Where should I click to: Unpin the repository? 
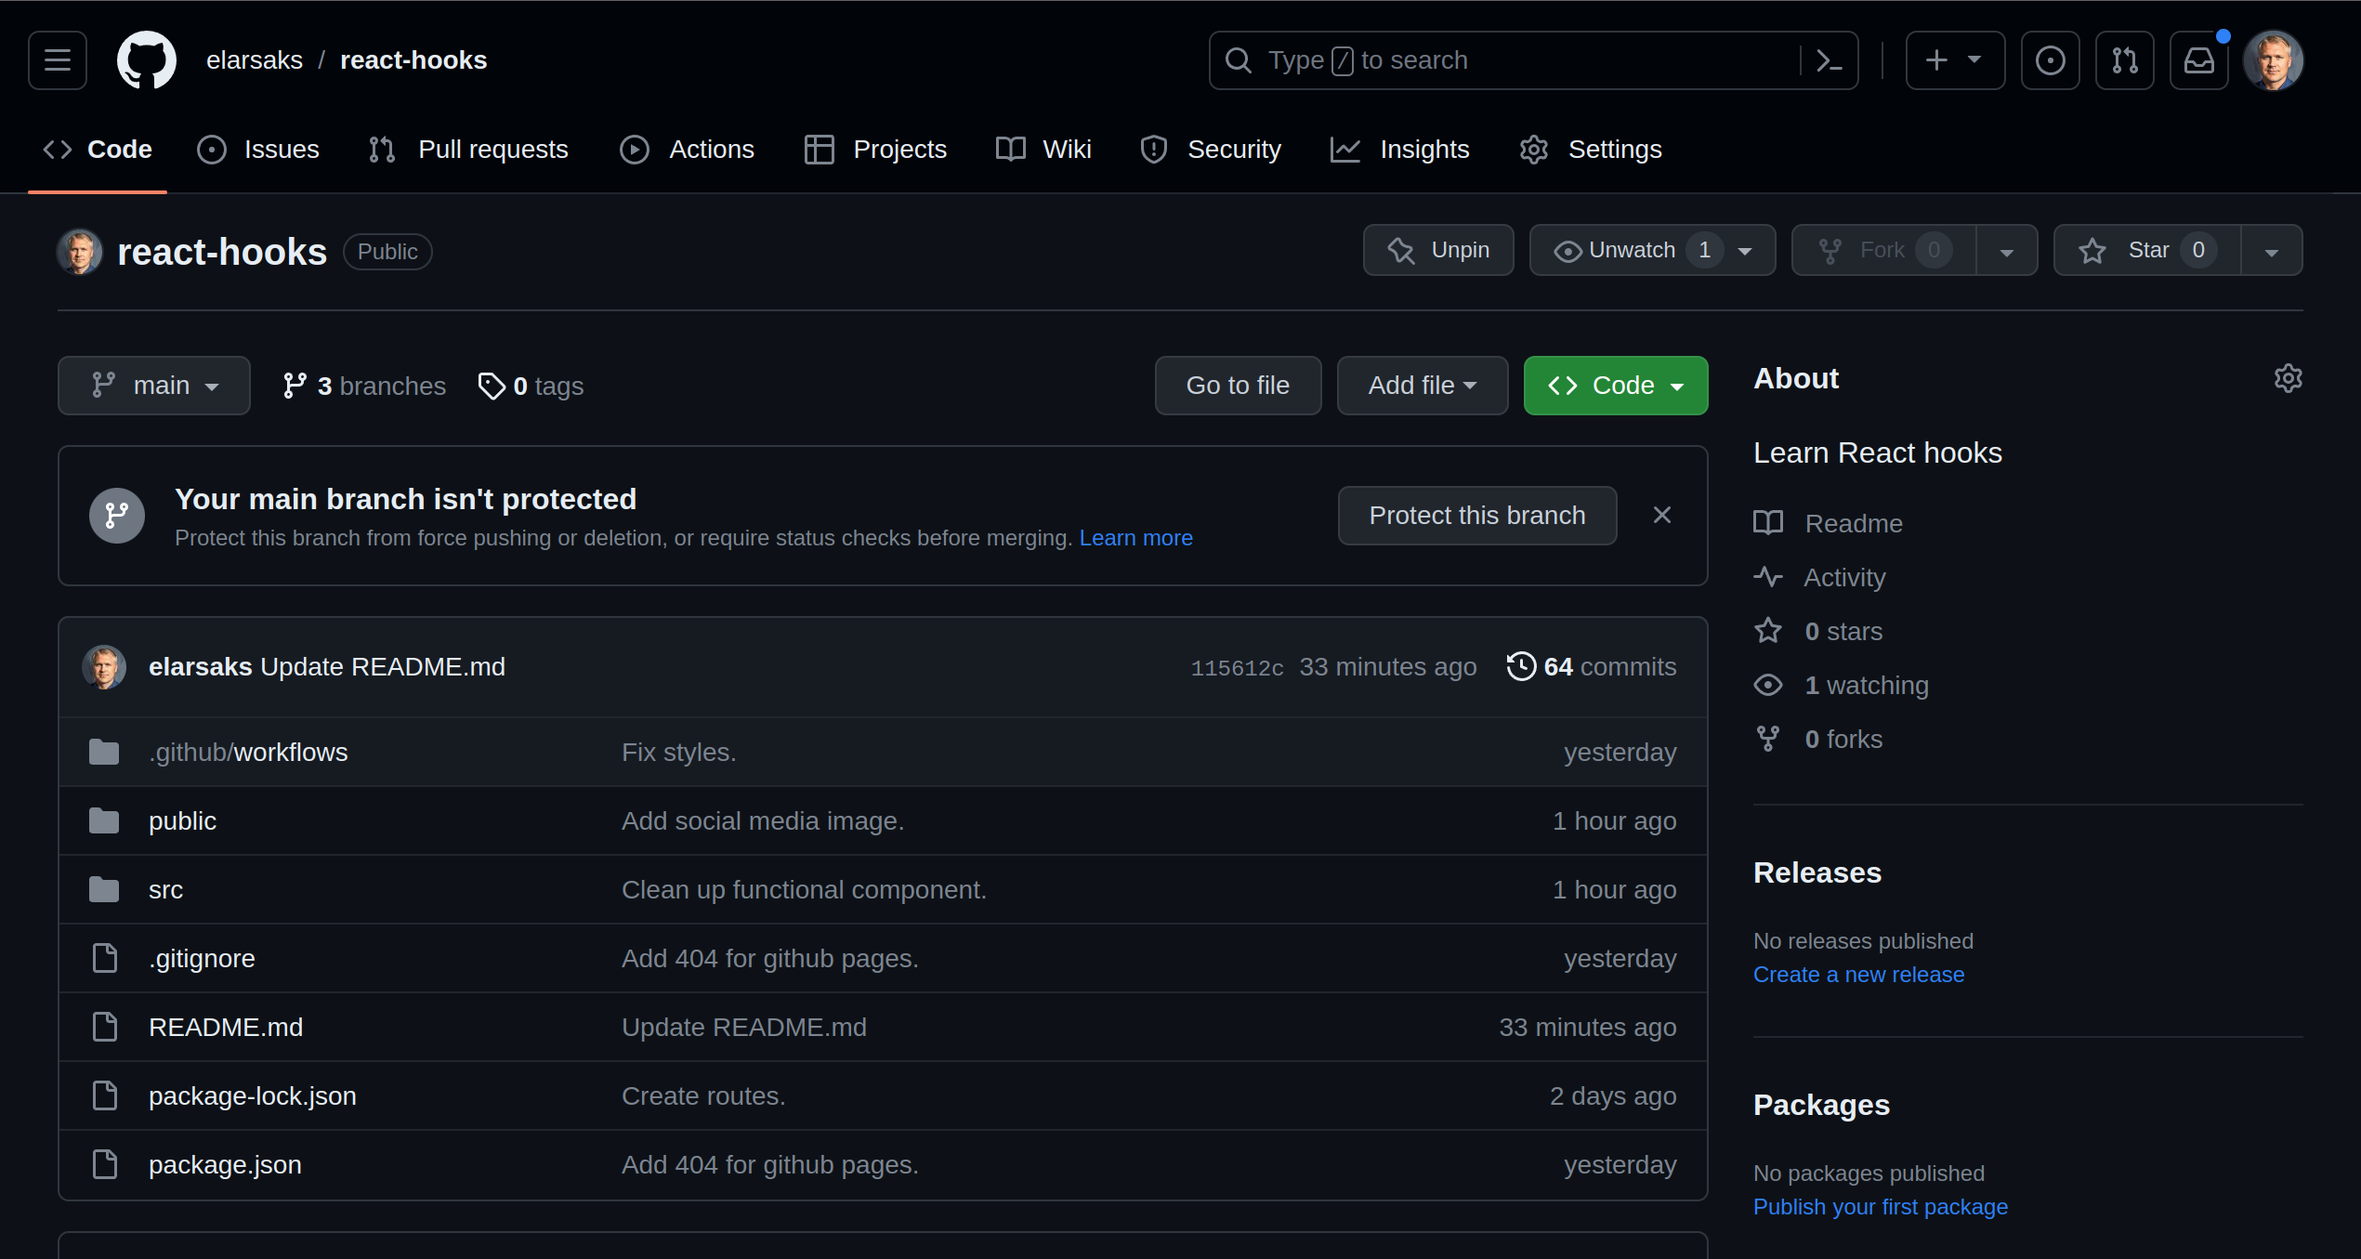[x=1438, y=250]
